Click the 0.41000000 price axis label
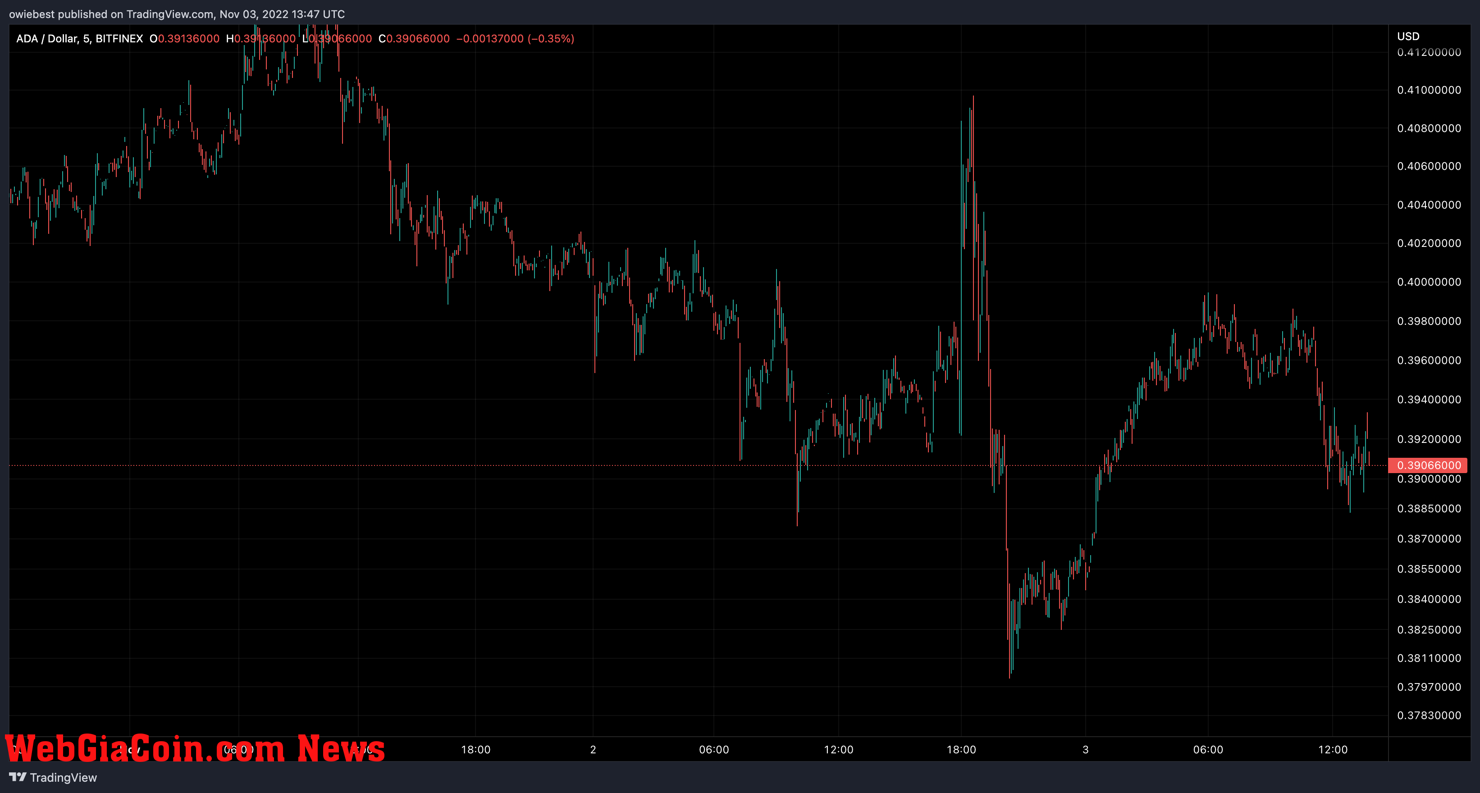The image size is (1480, 793). coord(1429,90)
